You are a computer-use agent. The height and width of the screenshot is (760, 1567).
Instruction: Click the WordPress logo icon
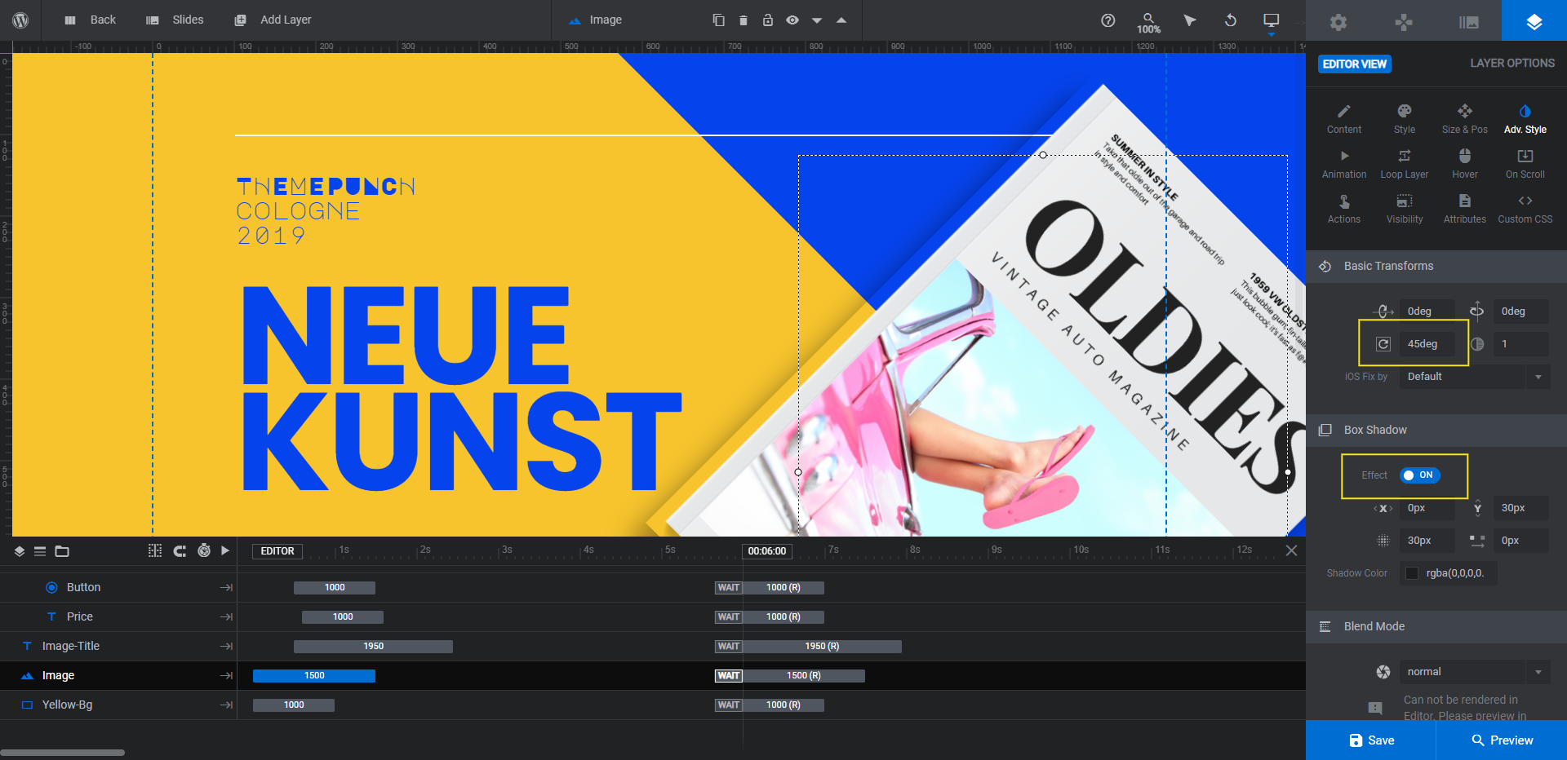coord(20,20)
